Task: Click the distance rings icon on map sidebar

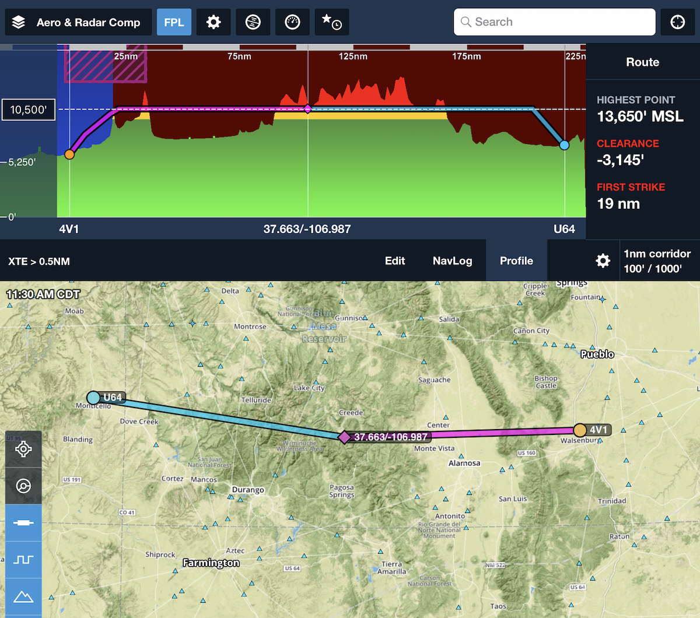Action: 23,486
